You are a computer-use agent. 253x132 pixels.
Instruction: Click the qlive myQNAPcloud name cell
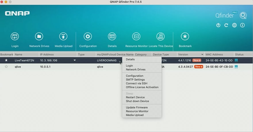(x=100, y=67)
